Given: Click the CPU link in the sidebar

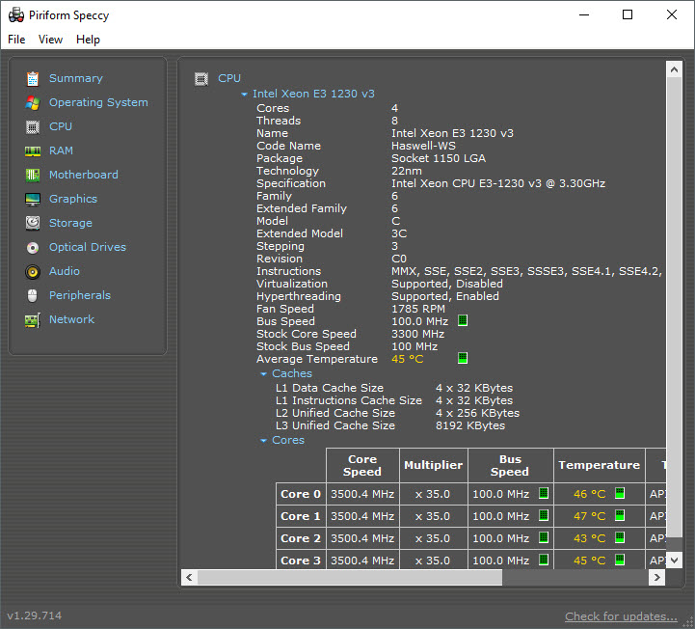Looking at the screenshot, I should pyautogui.click(x=61, y=126).
